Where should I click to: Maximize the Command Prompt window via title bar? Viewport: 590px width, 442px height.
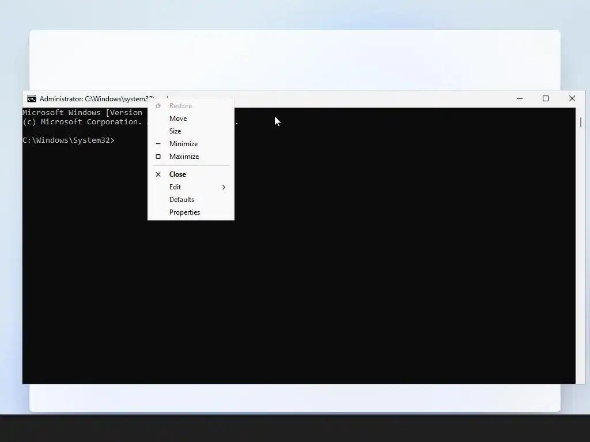546,99
